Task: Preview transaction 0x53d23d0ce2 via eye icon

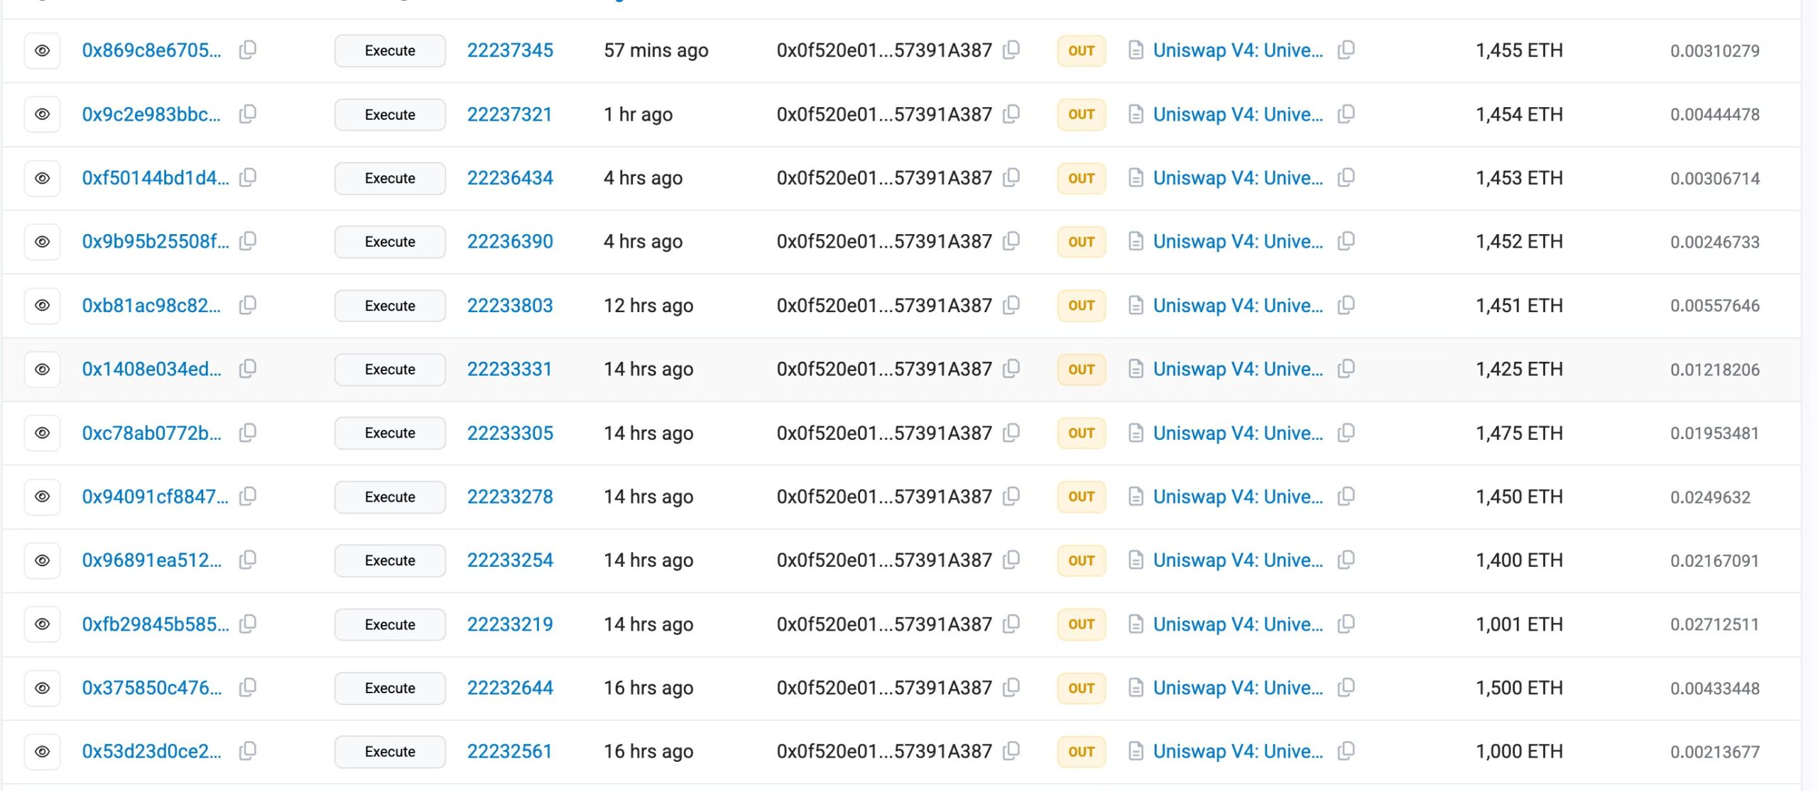Action: [43, 751]
